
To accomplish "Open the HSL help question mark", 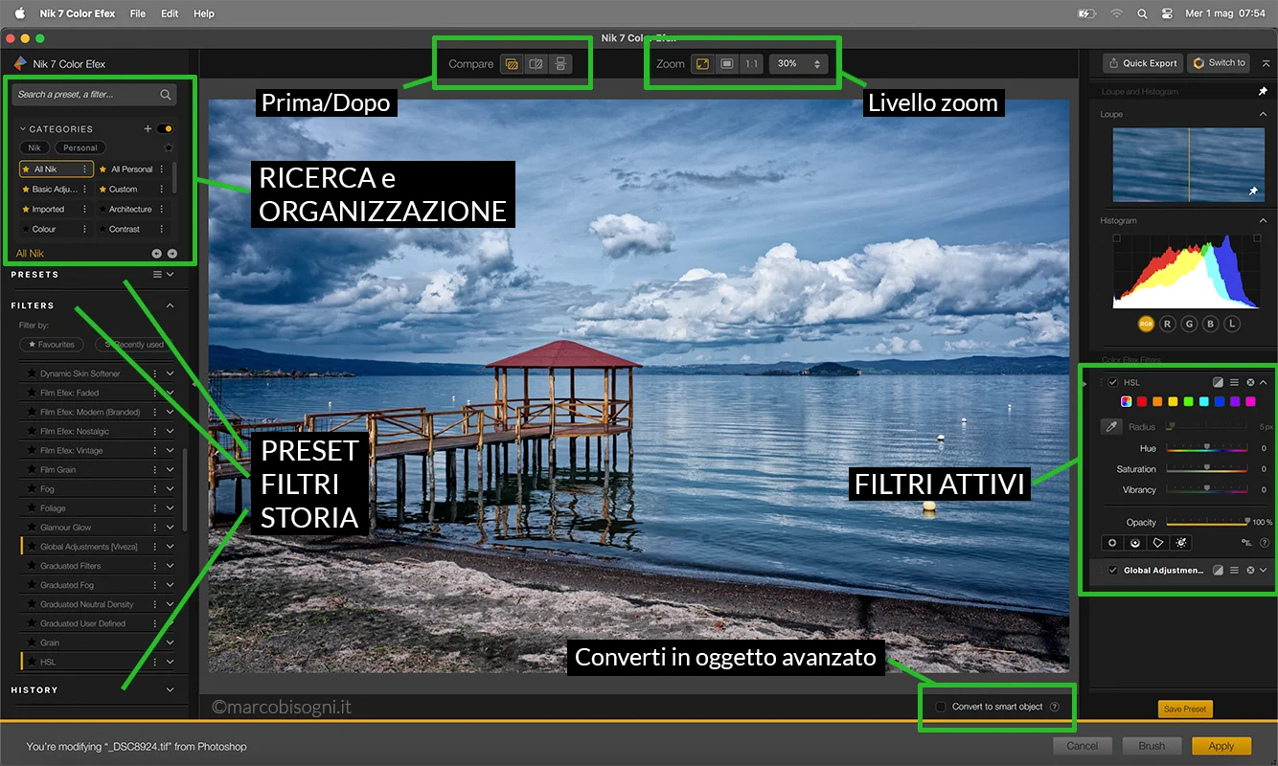I will tap(1265, 543).
